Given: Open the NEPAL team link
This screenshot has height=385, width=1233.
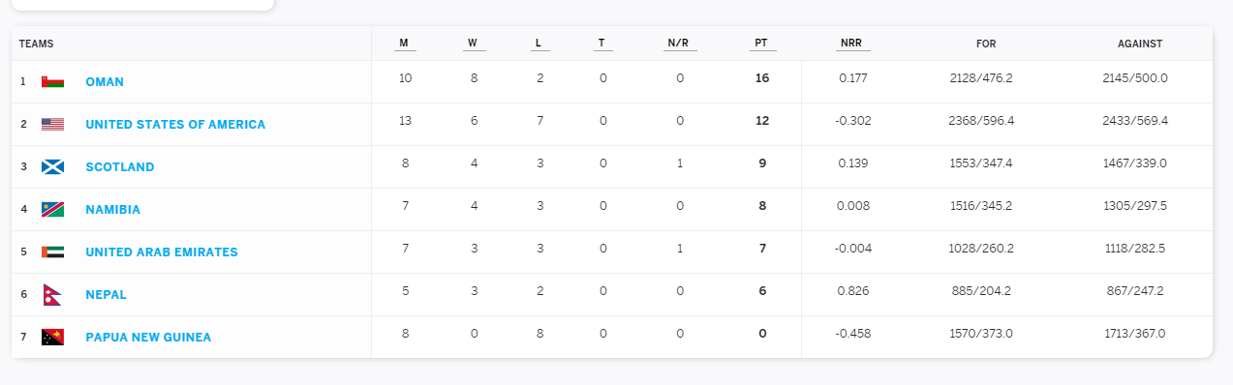Looking at the screenshot, I should click(107, 295).
